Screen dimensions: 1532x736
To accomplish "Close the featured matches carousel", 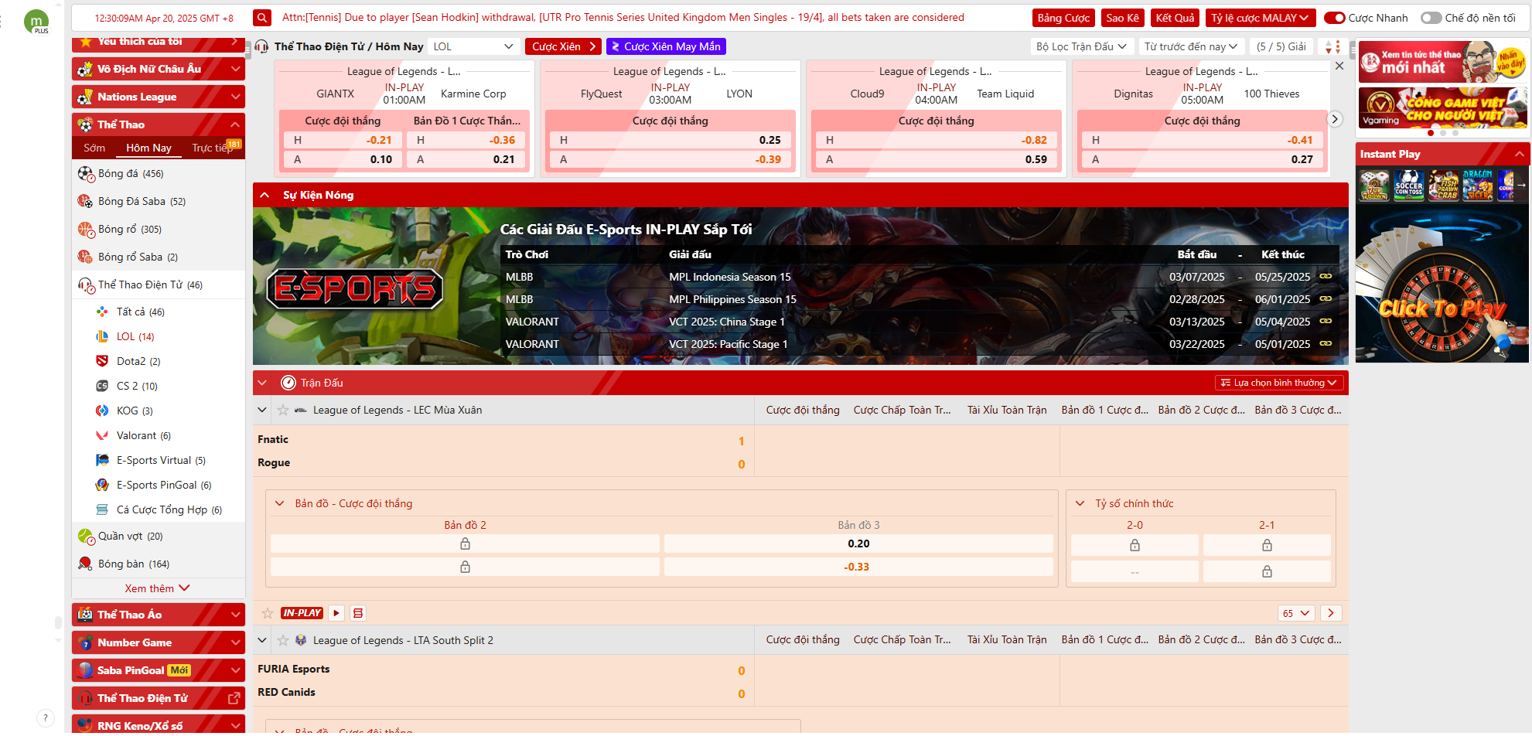I will [1339, 66].
